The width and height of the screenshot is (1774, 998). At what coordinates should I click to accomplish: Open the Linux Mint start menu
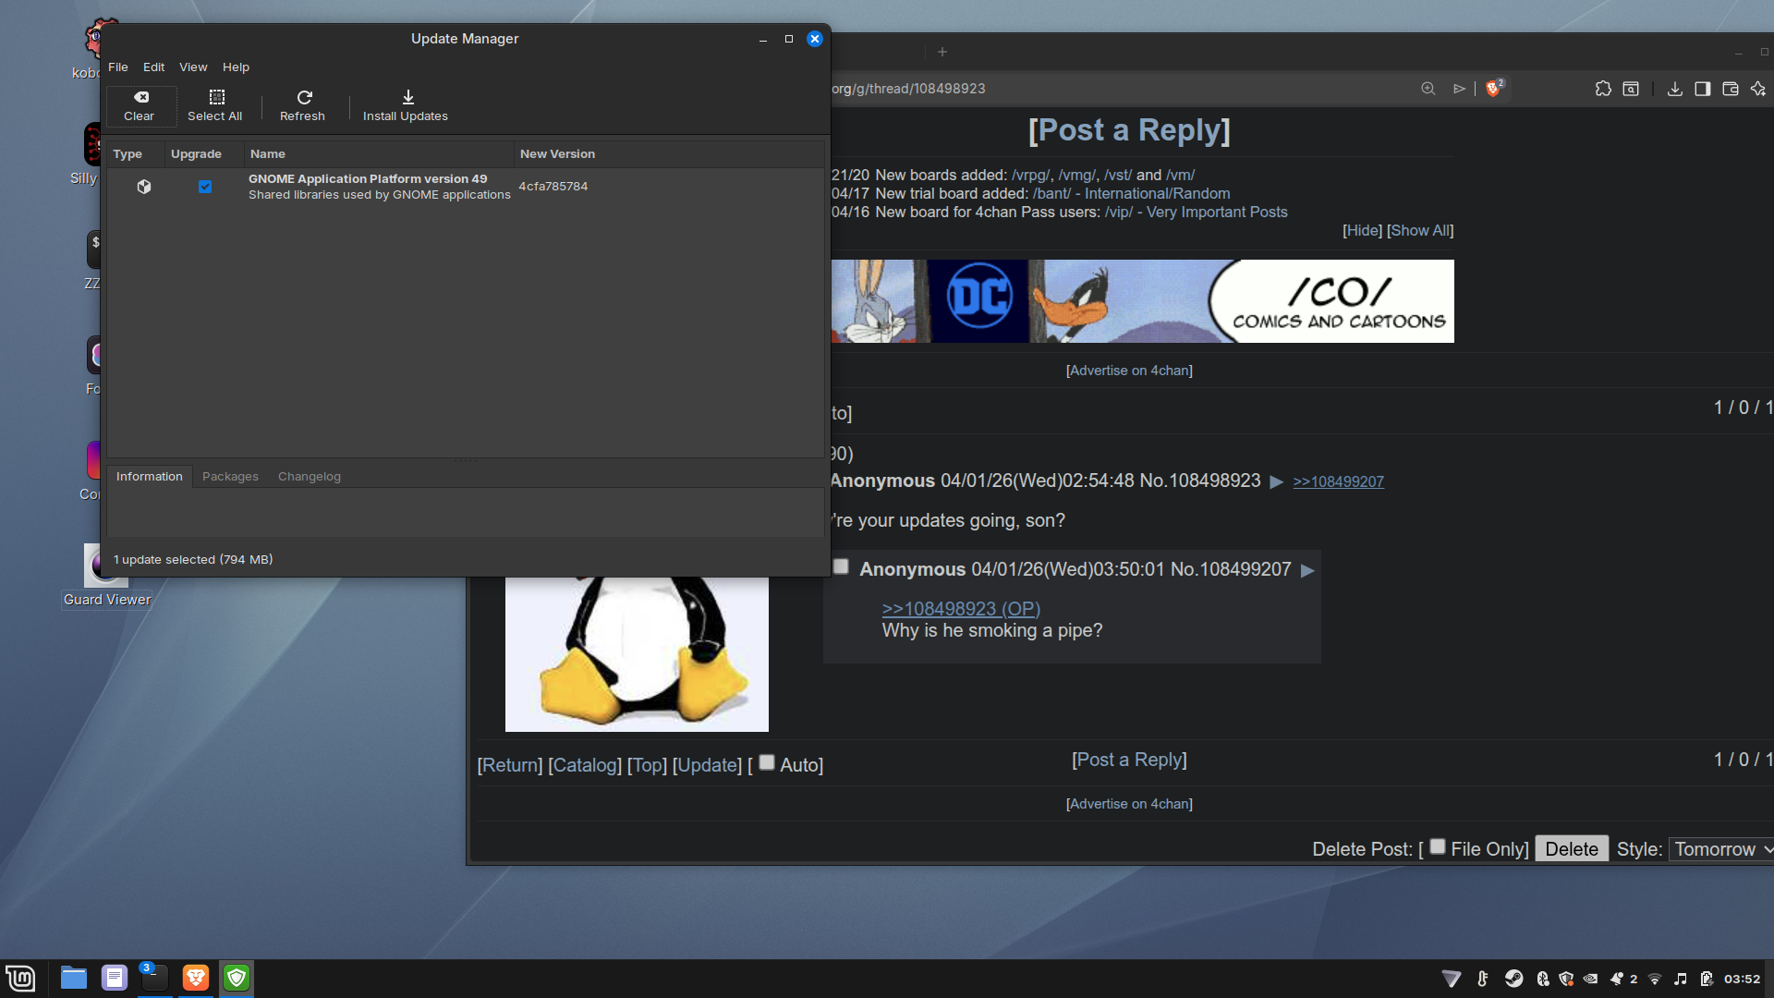click(20, 978)
